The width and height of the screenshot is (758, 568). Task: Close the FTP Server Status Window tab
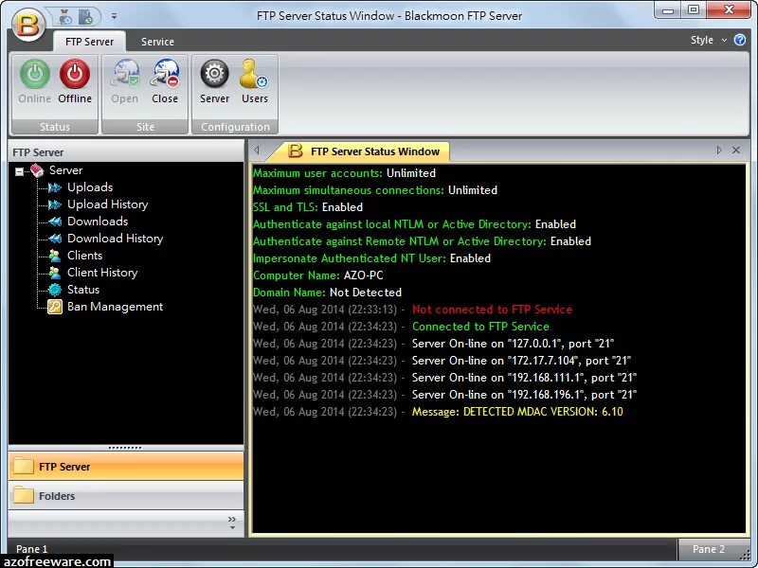click(x=736, y=151)
